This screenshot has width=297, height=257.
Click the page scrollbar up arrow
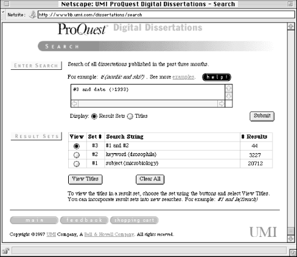coord(291,27)
